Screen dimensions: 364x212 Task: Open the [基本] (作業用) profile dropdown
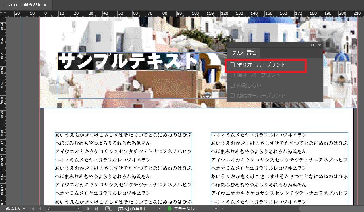pos(160,208)
